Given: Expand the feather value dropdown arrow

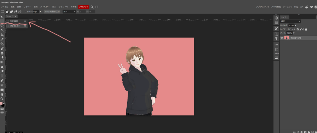Looking at the screenshot, I should click(x=40, y=11).
